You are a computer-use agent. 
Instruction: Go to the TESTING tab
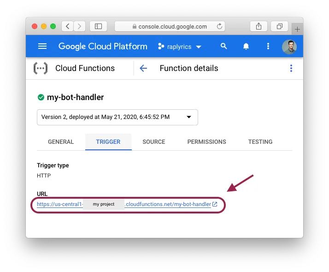(260, 142)
